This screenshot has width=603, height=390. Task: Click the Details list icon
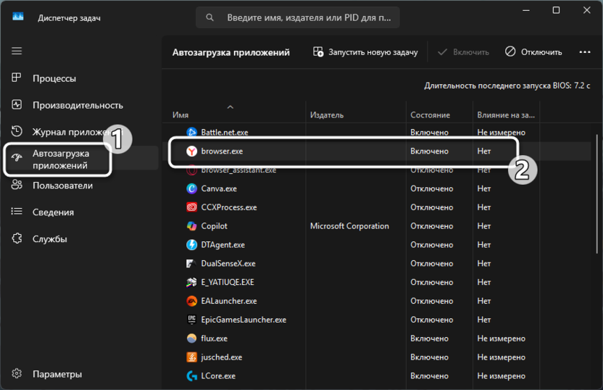pyautogui.click(x=17, y=212)
